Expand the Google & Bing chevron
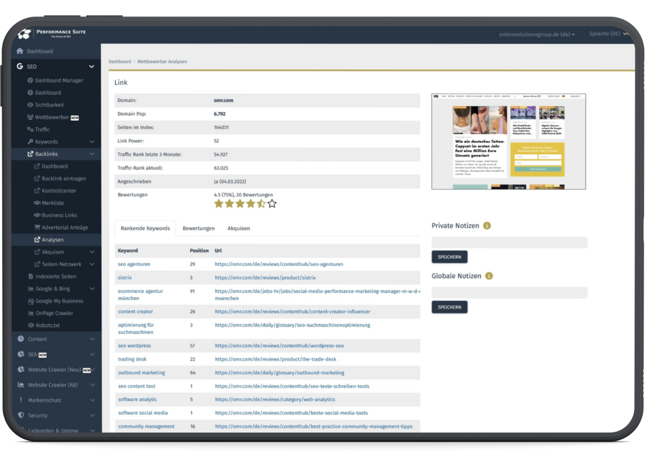The height and width of the screenshot is (467, 647). [x=92, y=289]
